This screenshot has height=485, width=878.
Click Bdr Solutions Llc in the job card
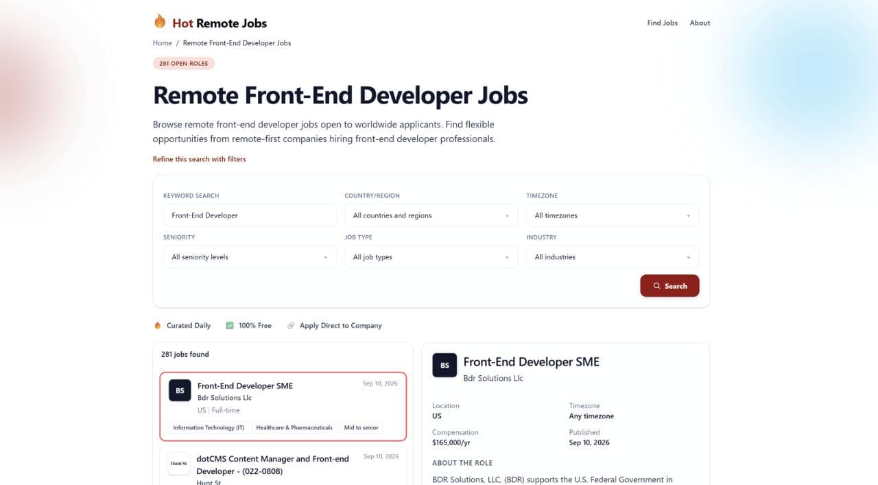pos(224,398)
